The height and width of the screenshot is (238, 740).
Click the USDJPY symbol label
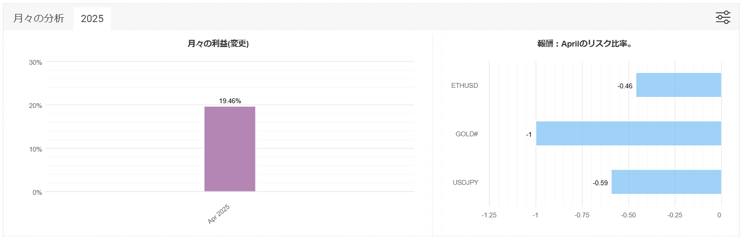point(465,182)
